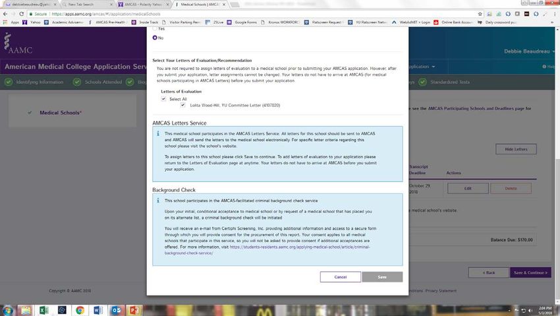Open the WebAdMIT Login bookmark
Screen dimensions: 560x316
point(411,22)
